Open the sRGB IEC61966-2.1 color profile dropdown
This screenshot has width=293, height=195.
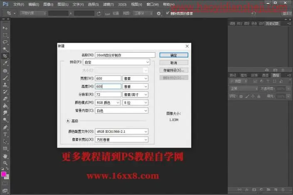click(x=122, y=132)
